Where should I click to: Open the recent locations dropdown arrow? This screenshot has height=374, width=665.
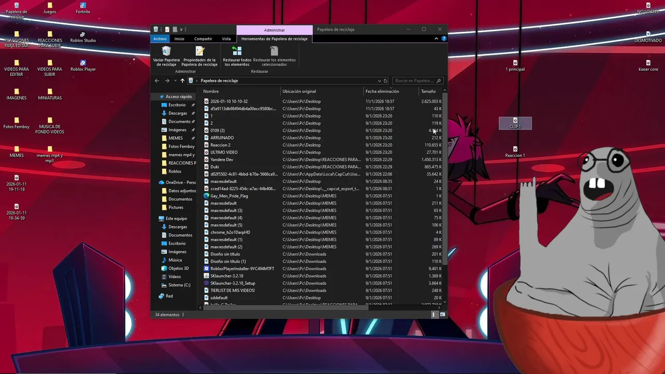[x=175, y=81]
